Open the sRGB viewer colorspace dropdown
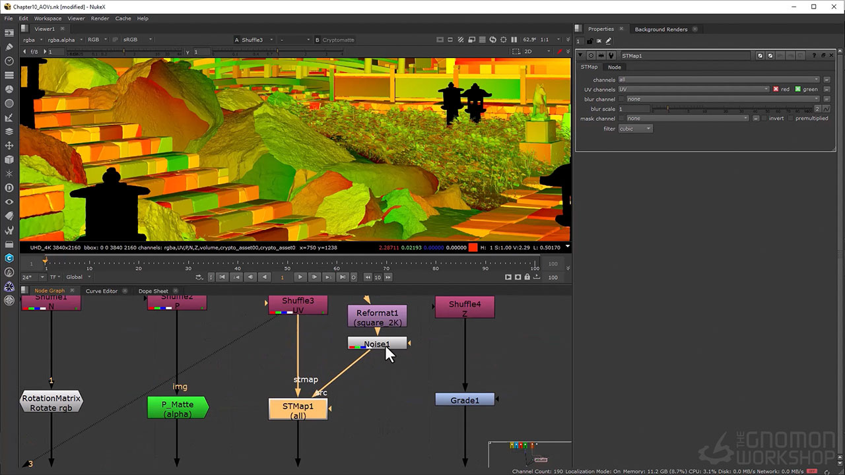Screen dimensions: 845x475 (137, 40)
